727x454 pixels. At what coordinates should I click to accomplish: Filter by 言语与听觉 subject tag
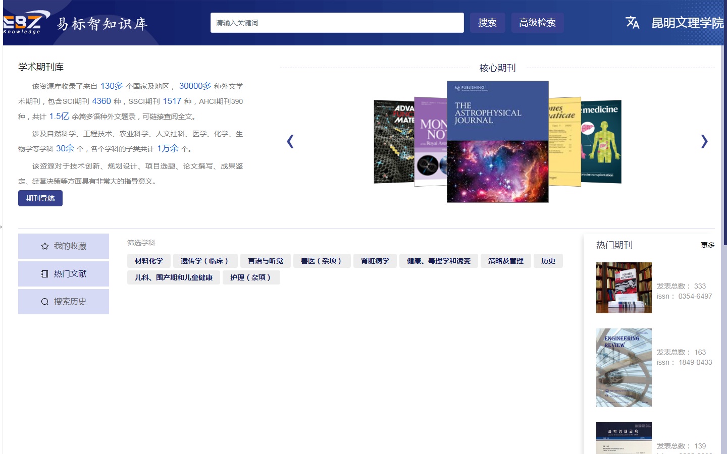click(266, 261)
